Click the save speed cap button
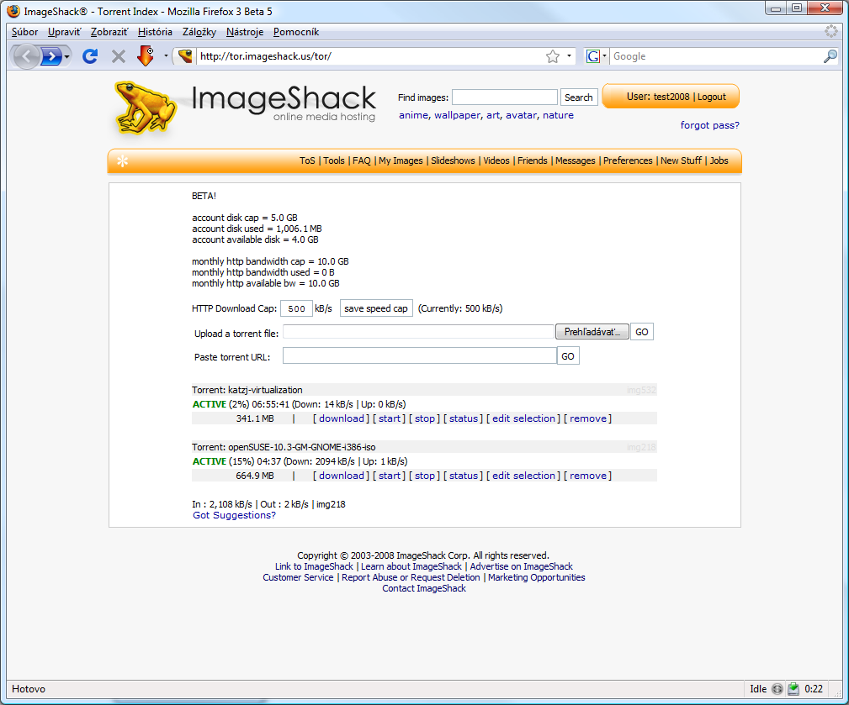The height and width of the screenshot is (705, 849). tap(376, 308)
